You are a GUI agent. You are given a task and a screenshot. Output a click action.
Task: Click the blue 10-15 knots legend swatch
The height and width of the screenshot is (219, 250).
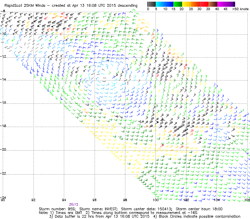pyautogui.click(x=169, y=4)
